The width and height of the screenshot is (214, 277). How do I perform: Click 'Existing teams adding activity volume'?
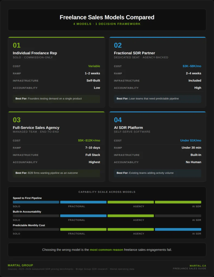(x=151, y=173)
